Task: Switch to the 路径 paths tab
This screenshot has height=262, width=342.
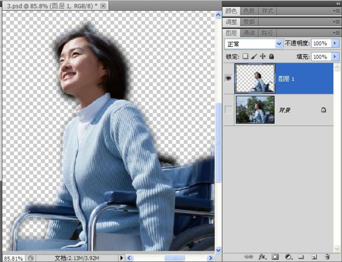Action: (267, 33)
